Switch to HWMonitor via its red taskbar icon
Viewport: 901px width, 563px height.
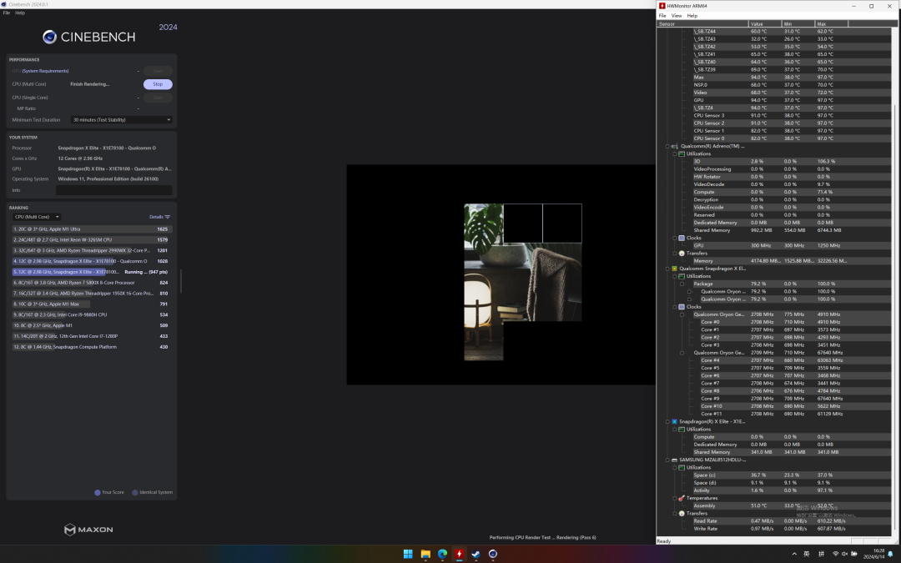pos(459,554)
